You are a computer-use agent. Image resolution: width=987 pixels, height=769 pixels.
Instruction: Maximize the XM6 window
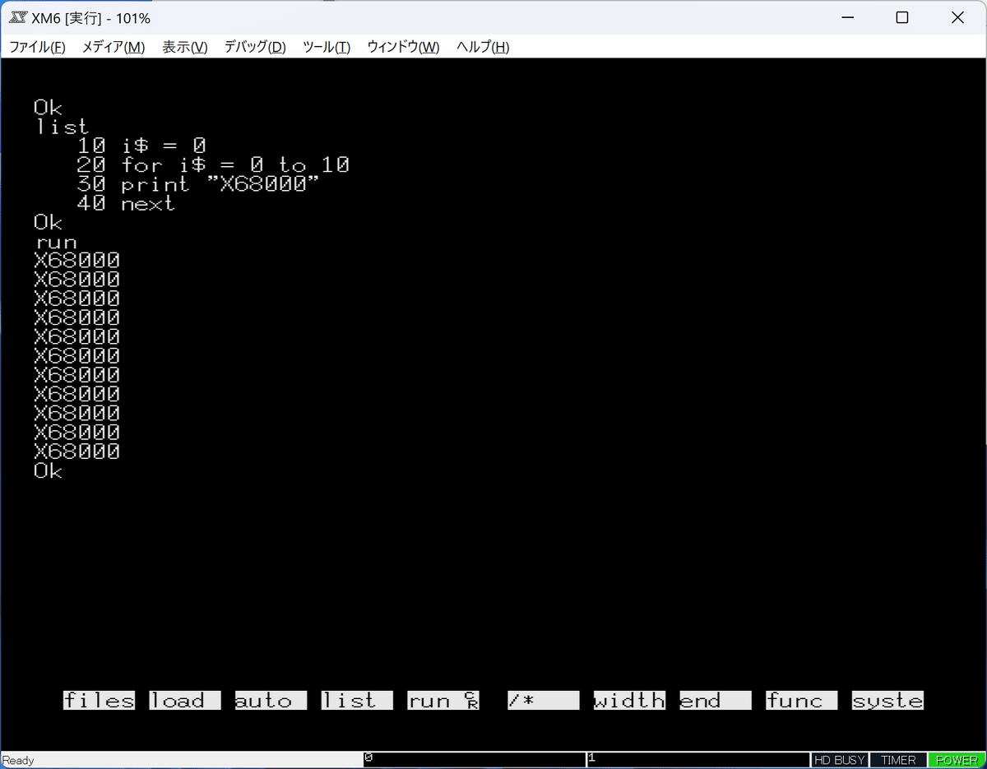click(902, 17)
